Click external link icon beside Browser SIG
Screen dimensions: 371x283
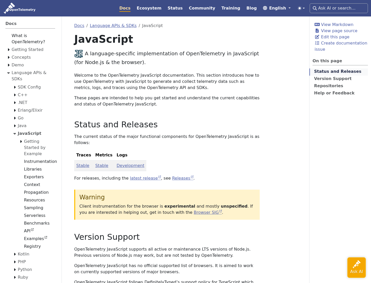click(221, 211)
